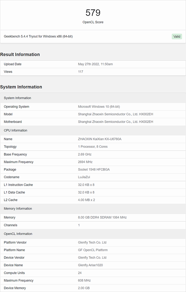The image size is (186, 292).
Task: Click the green Valid badge
Action: (x=177, y=36)
